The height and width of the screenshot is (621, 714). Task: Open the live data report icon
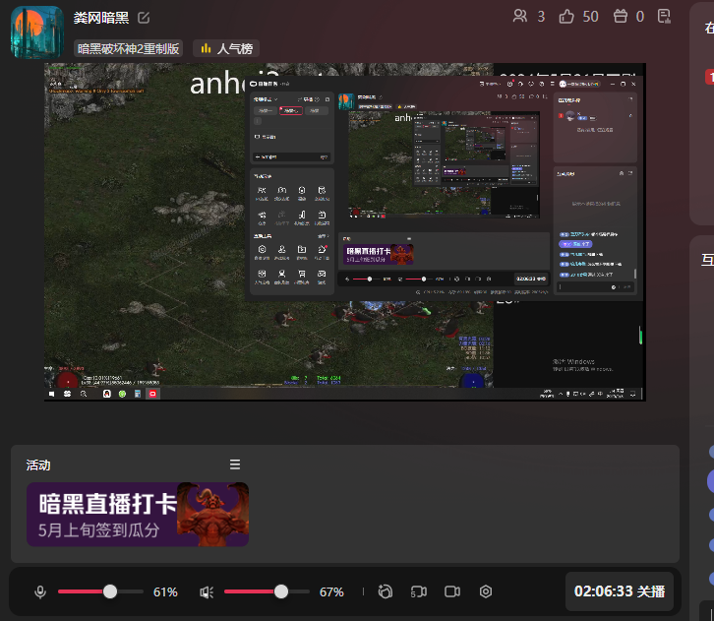point(665,17)
